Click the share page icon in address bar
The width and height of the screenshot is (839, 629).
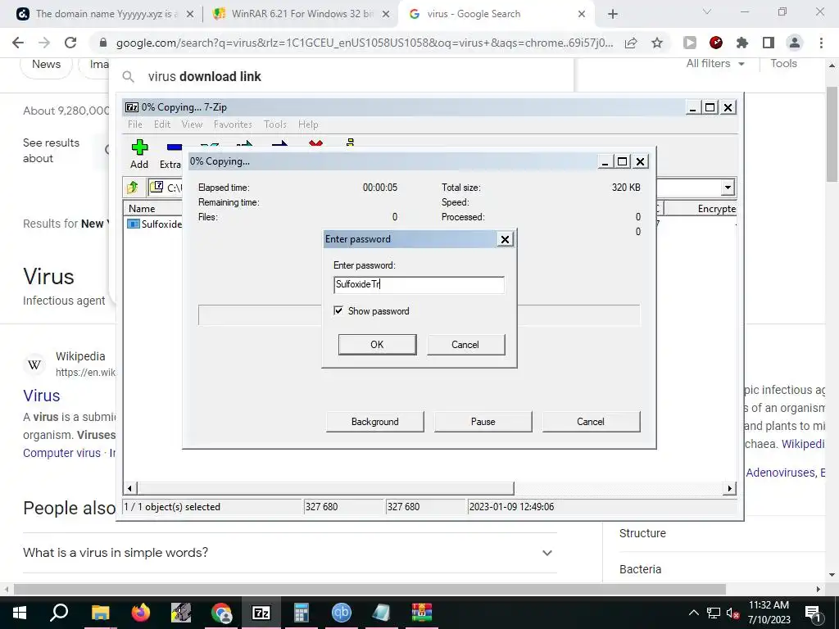pyautogui.click(x=631, y=43)
